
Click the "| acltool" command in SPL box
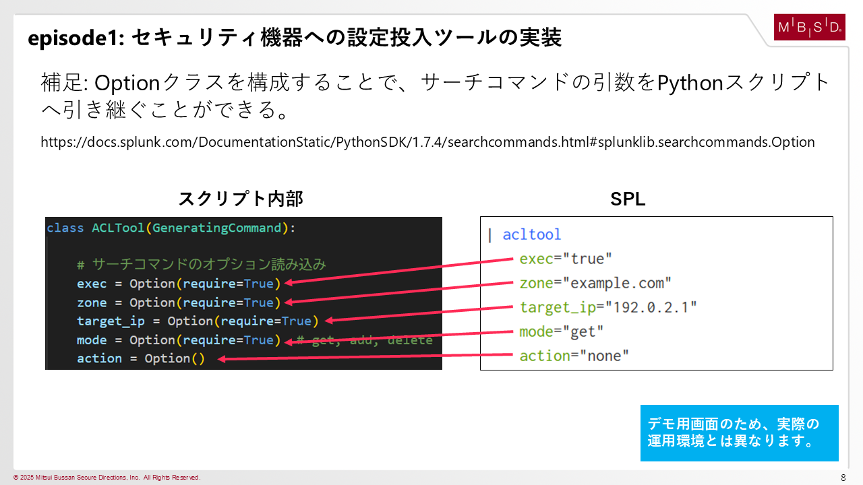[525, 234]
